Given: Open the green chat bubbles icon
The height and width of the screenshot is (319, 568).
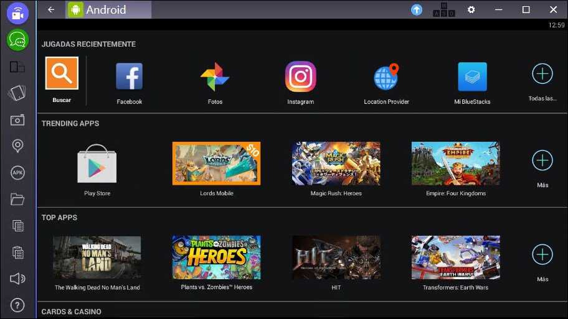Looking at the screenshot, I should (x=17, y=40).
